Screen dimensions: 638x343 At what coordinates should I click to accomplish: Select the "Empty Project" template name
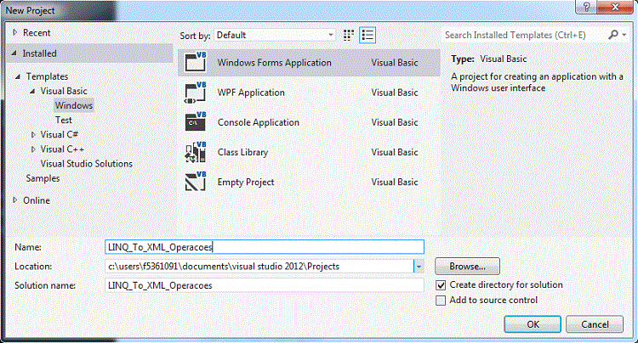(246, 183)
